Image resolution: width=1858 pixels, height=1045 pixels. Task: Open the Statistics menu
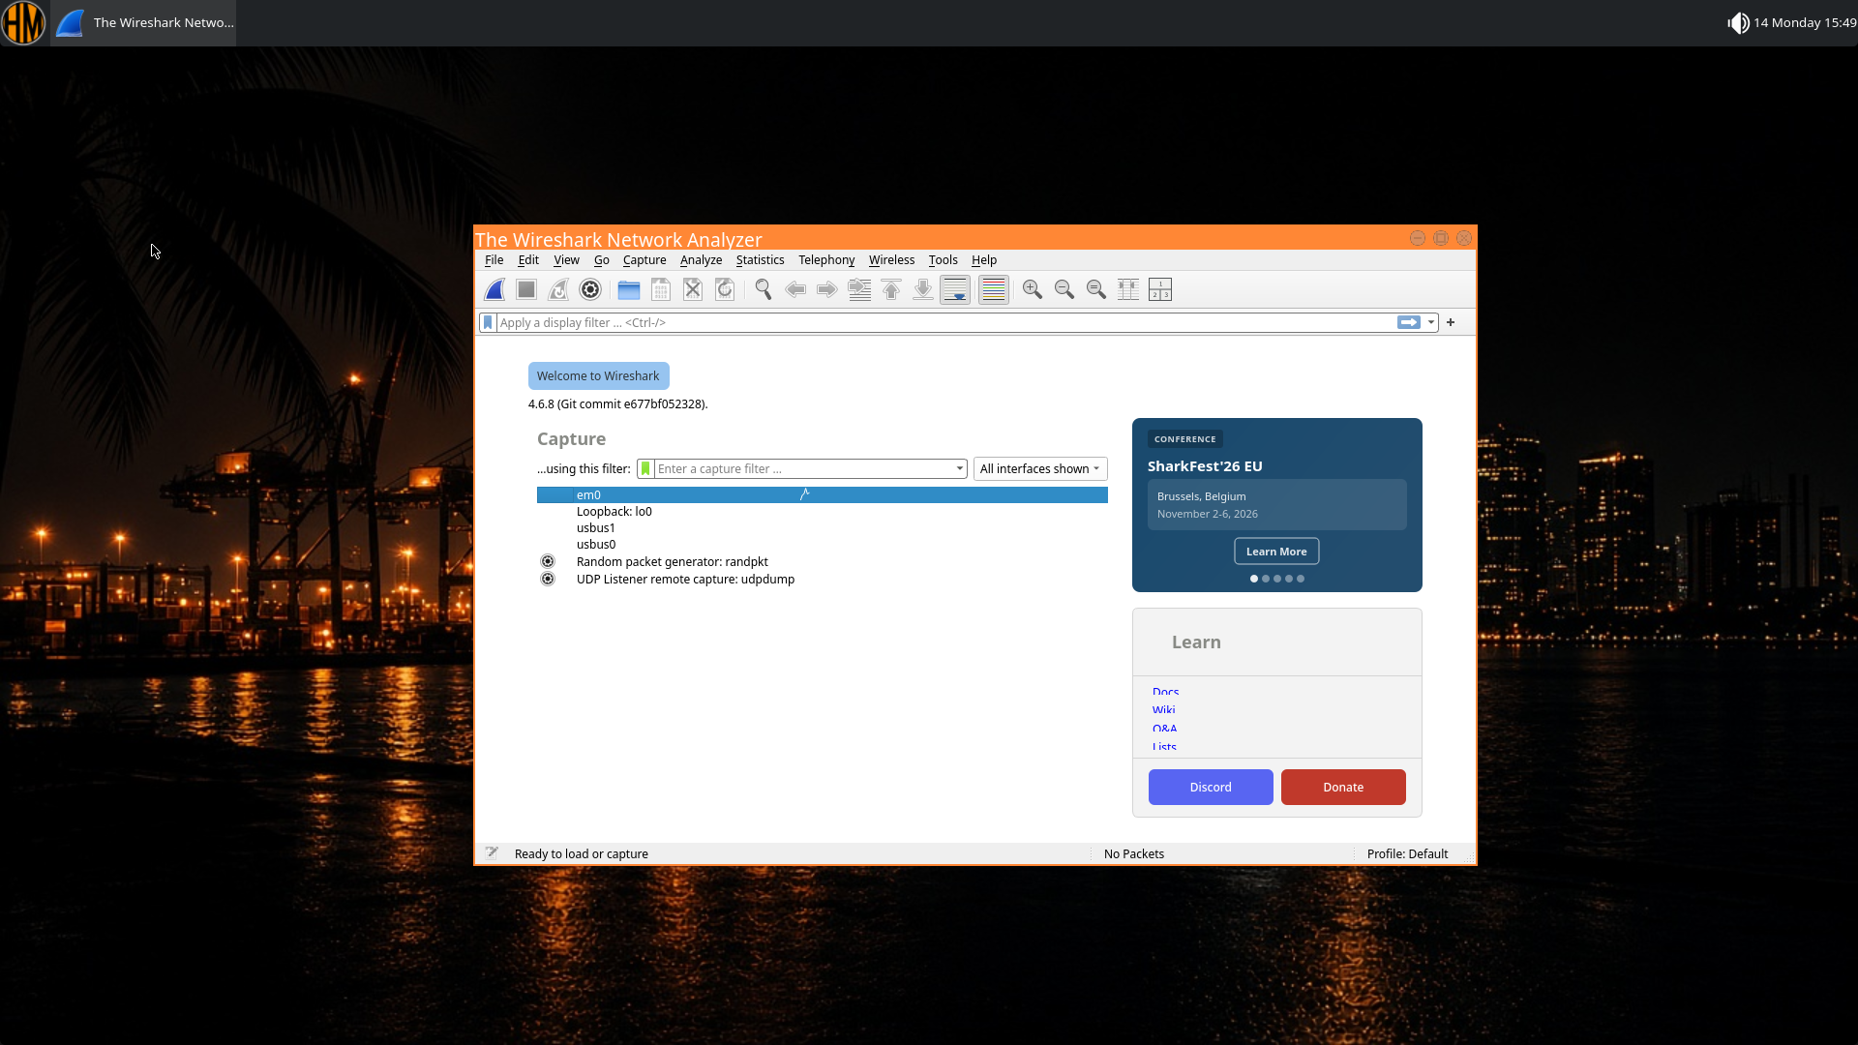[x=760, y=259]
